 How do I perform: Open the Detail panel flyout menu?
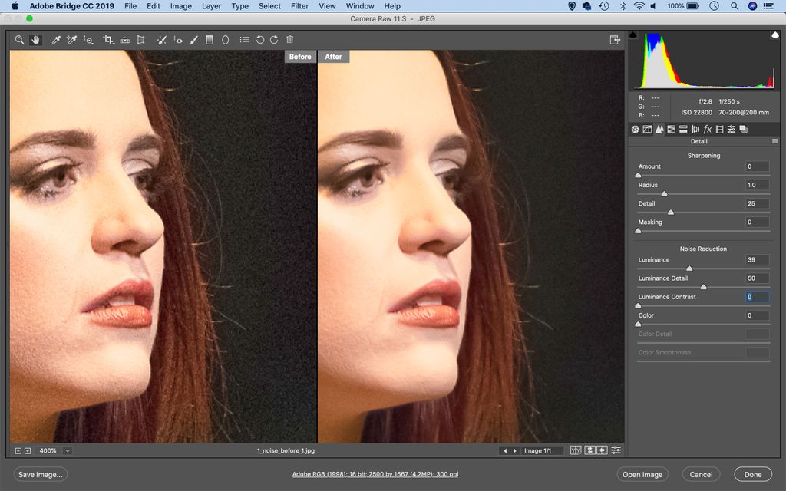[777, 140]
